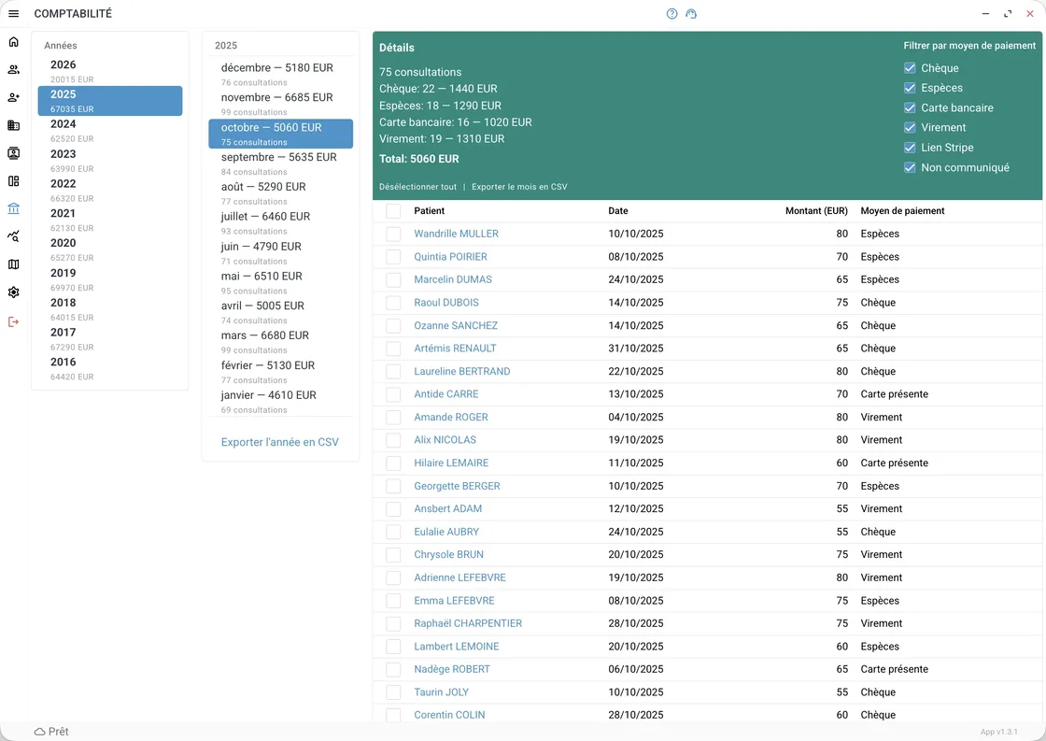The image size is (1046, 741).
Task: Choose novembre — 6685 EUR
Action: coord(280,104)
